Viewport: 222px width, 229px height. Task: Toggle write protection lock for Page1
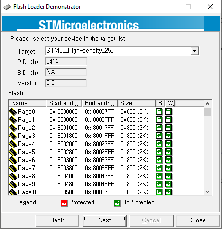click(x=168, y=119)
